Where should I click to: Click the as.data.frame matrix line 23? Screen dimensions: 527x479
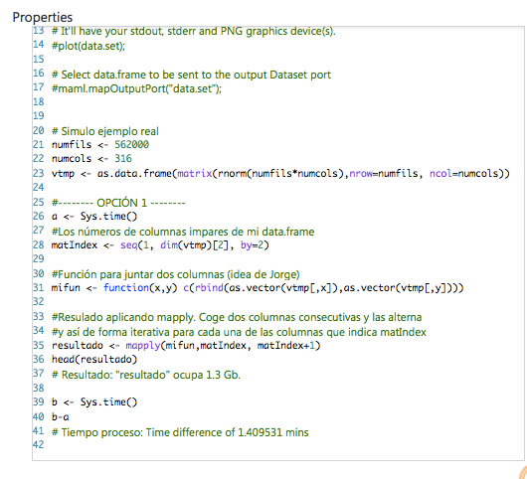pyautogui.click(x=280, y=174)
